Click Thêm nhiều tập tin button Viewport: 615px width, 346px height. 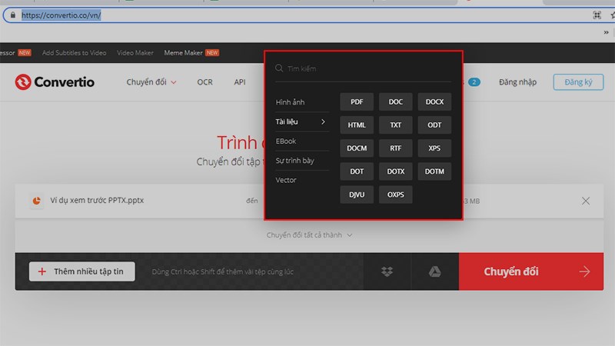82,271
